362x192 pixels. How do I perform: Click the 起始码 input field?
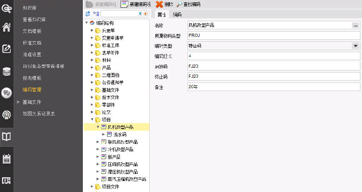click(x=274, y=66)
